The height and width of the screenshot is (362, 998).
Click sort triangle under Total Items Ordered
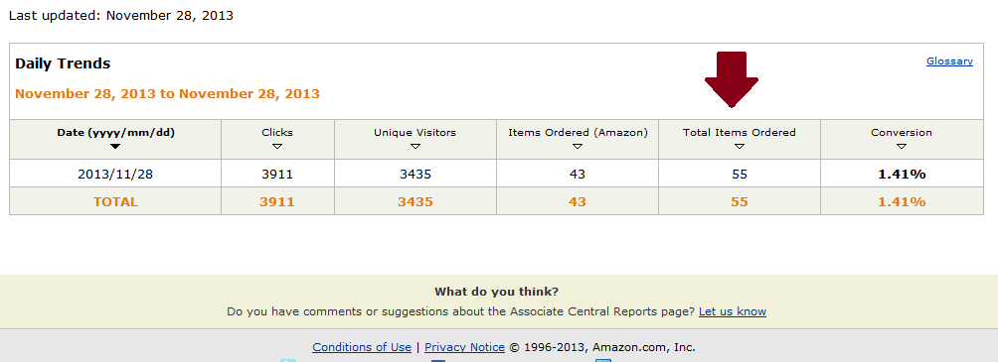[x=739, y=147]
